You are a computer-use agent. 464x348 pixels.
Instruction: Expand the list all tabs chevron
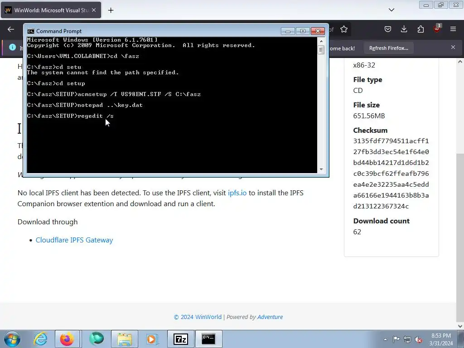[x=391, y=10]
